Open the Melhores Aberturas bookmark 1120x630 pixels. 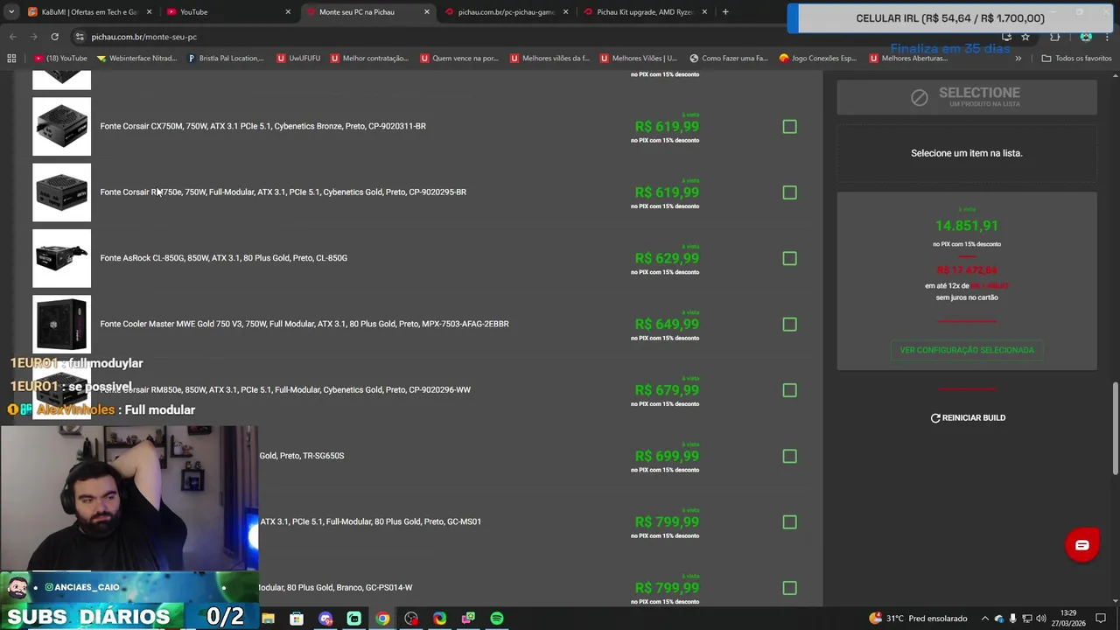(909, 59)
